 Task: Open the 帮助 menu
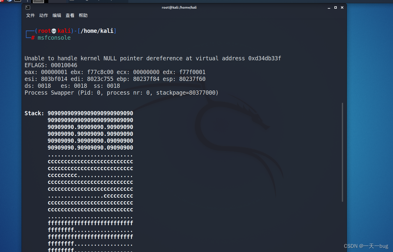pos(83,16)
